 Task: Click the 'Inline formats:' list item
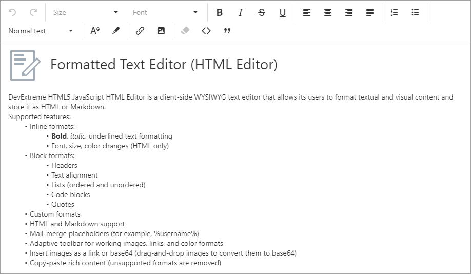52,127
